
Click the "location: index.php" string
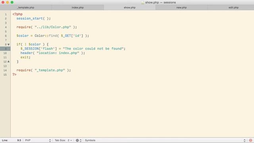(x=58, y=53)
